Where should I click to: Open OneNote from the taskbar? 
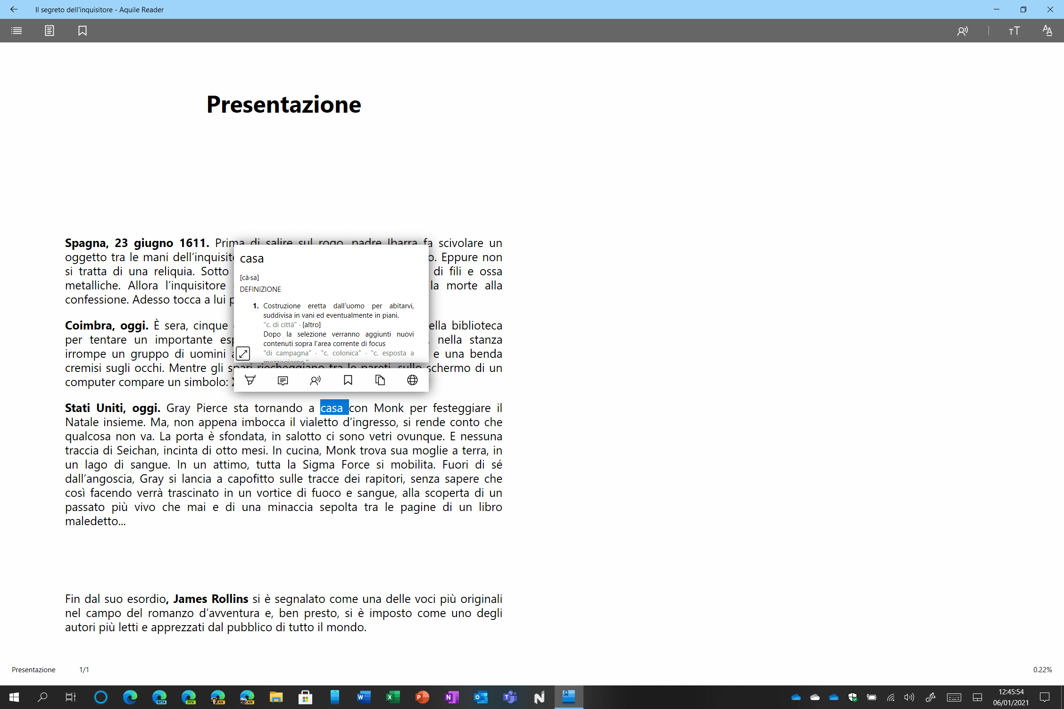[x=452, y=697]
